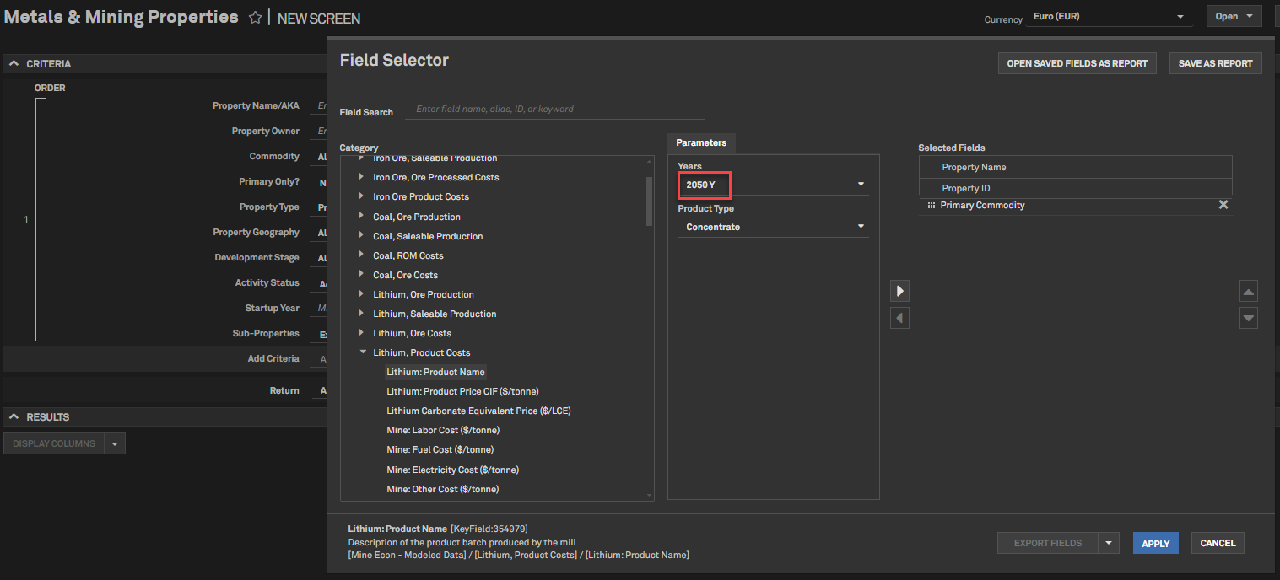Click the favorite star next to screen title
The image size is (1280, 580).
coord(255,18)
